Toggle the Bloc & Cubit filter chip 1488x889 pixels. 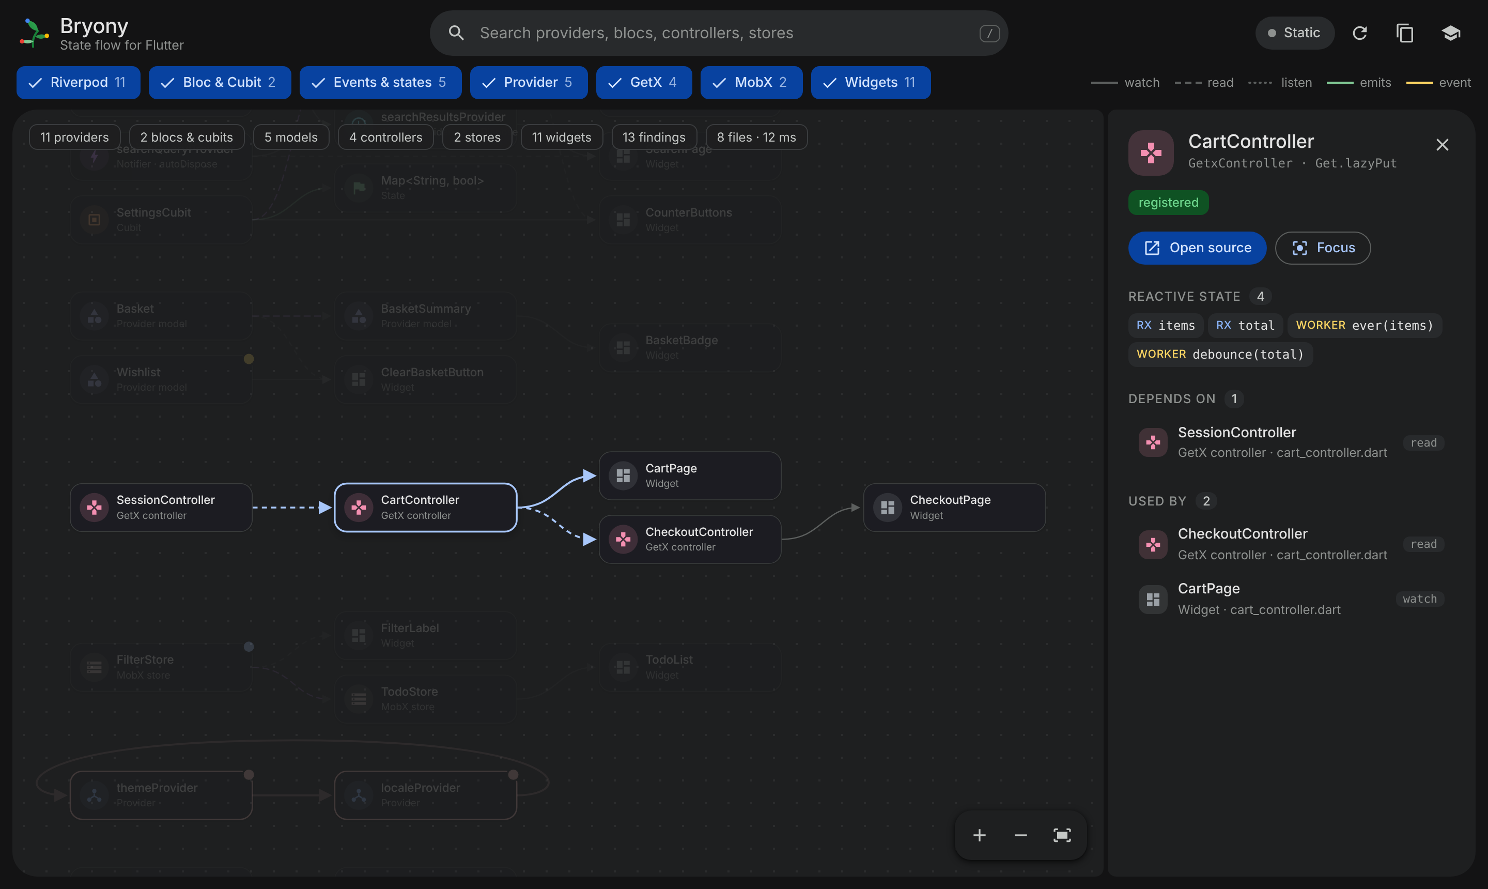pyautogui.click(x=220, y=82)
